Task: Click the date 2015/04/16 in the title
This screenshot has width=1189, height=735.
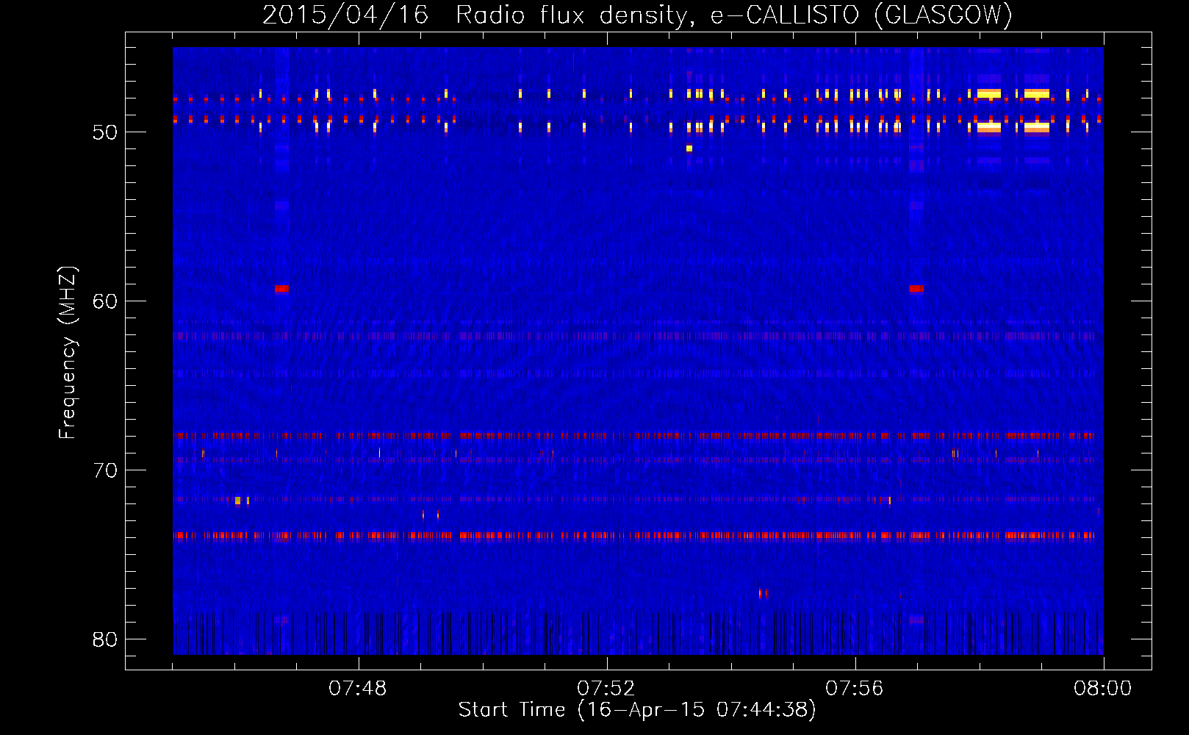Action: tap(345, 15)
